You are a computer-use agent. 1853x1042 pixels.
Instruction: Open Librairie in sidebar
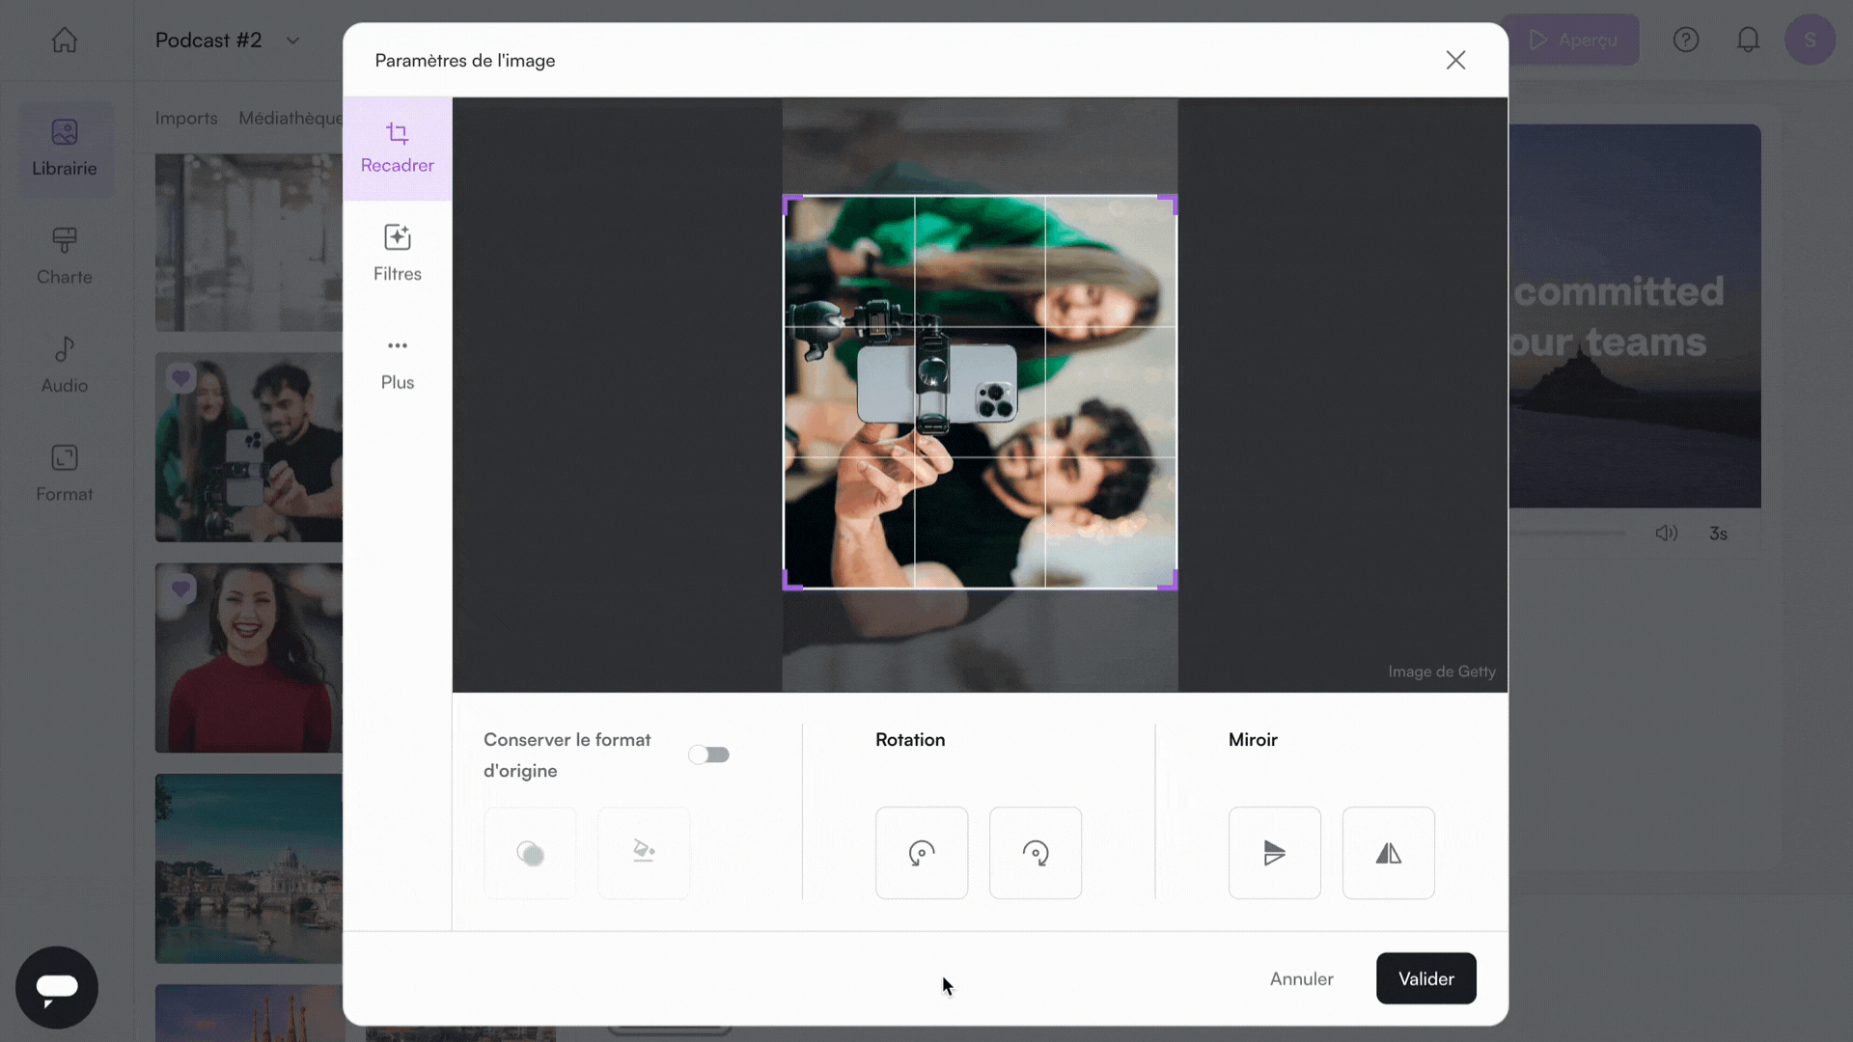[x=65, y=149]
